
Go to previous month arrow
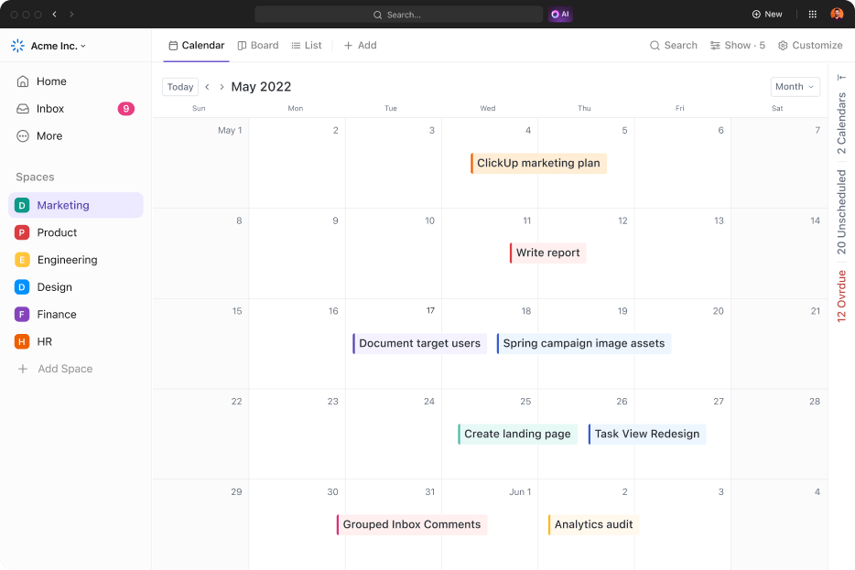pos(207,87)
